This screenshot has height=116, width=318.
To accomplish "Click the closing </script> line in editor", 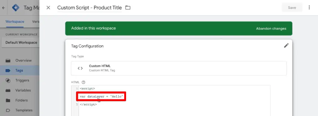I will [89, 105].
